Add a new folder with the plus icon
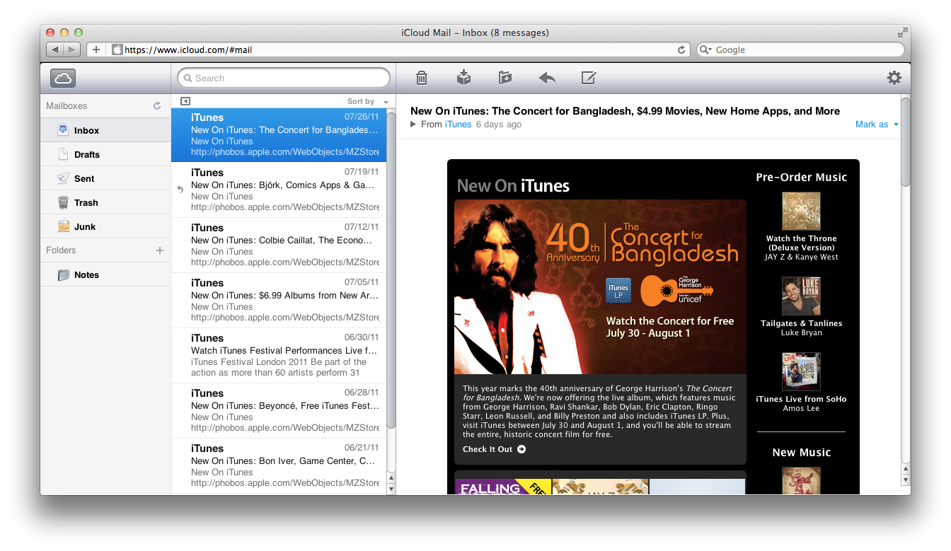This screenshot has width=951, height=551. click(x=160, y=250)
